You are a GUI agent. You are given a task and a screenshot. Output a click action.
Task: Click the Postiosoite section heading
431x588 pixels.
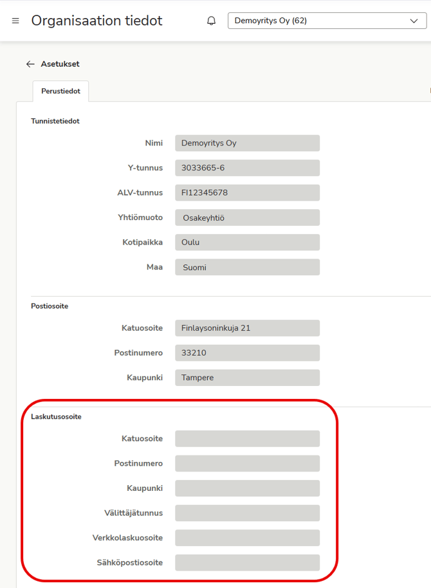point(50,306)
